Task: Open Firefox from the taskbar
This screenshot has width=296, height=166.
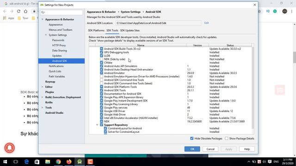Action: [69, 162]
